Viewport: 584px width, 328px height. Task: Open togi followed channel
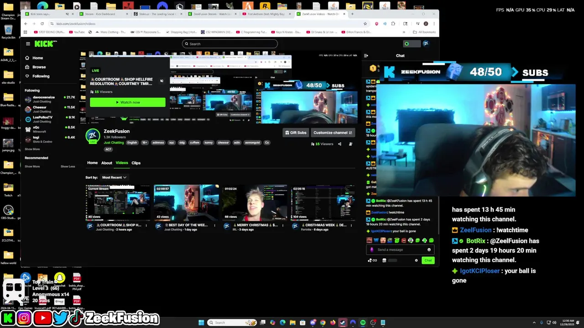50,139
